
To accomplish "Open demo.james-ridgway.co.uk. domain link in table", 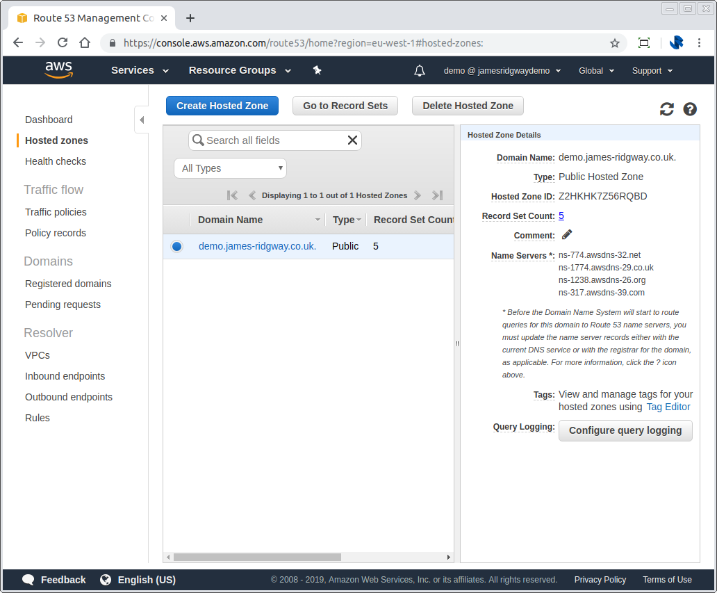I will click(x=257, y=246).
